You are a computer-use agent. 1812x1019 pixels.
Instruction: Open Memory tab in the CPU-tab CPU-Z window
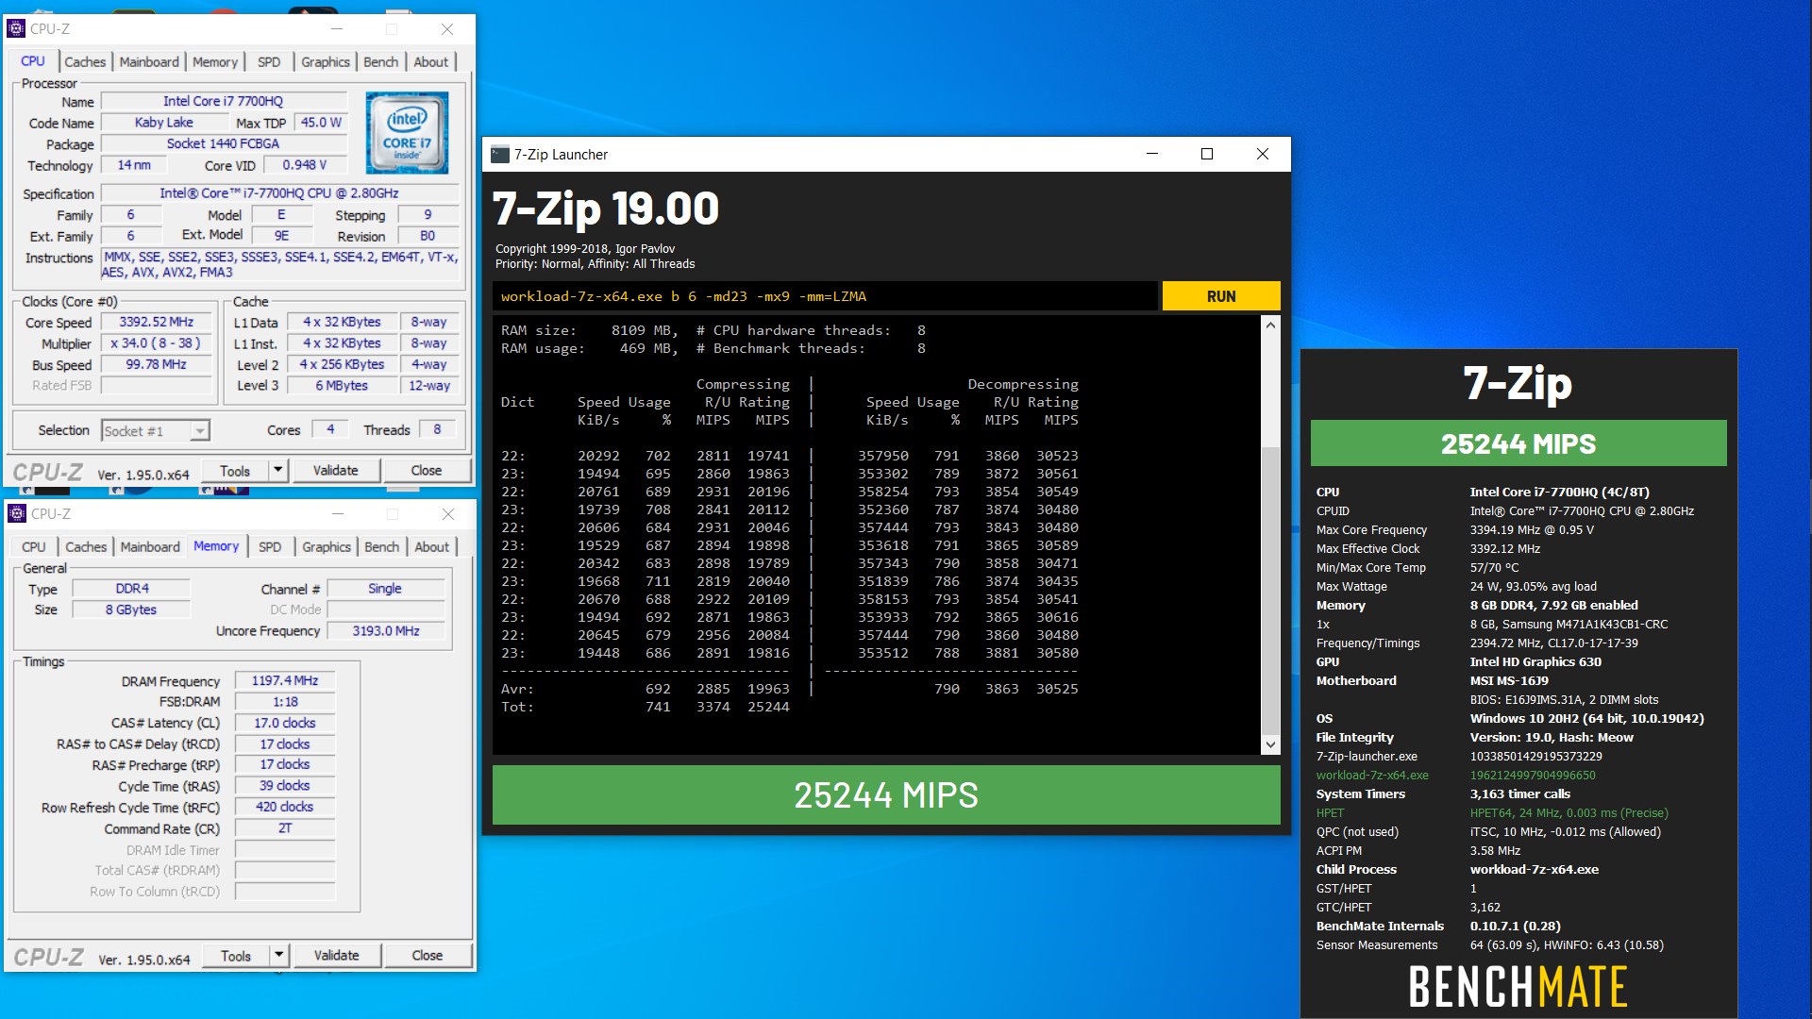point(215,61)
